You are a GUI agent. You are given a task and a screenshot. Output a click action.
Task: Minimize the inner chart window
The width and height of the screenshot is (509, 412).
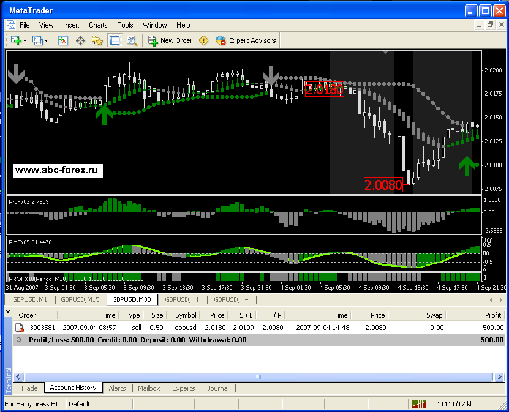pos(479,25)
